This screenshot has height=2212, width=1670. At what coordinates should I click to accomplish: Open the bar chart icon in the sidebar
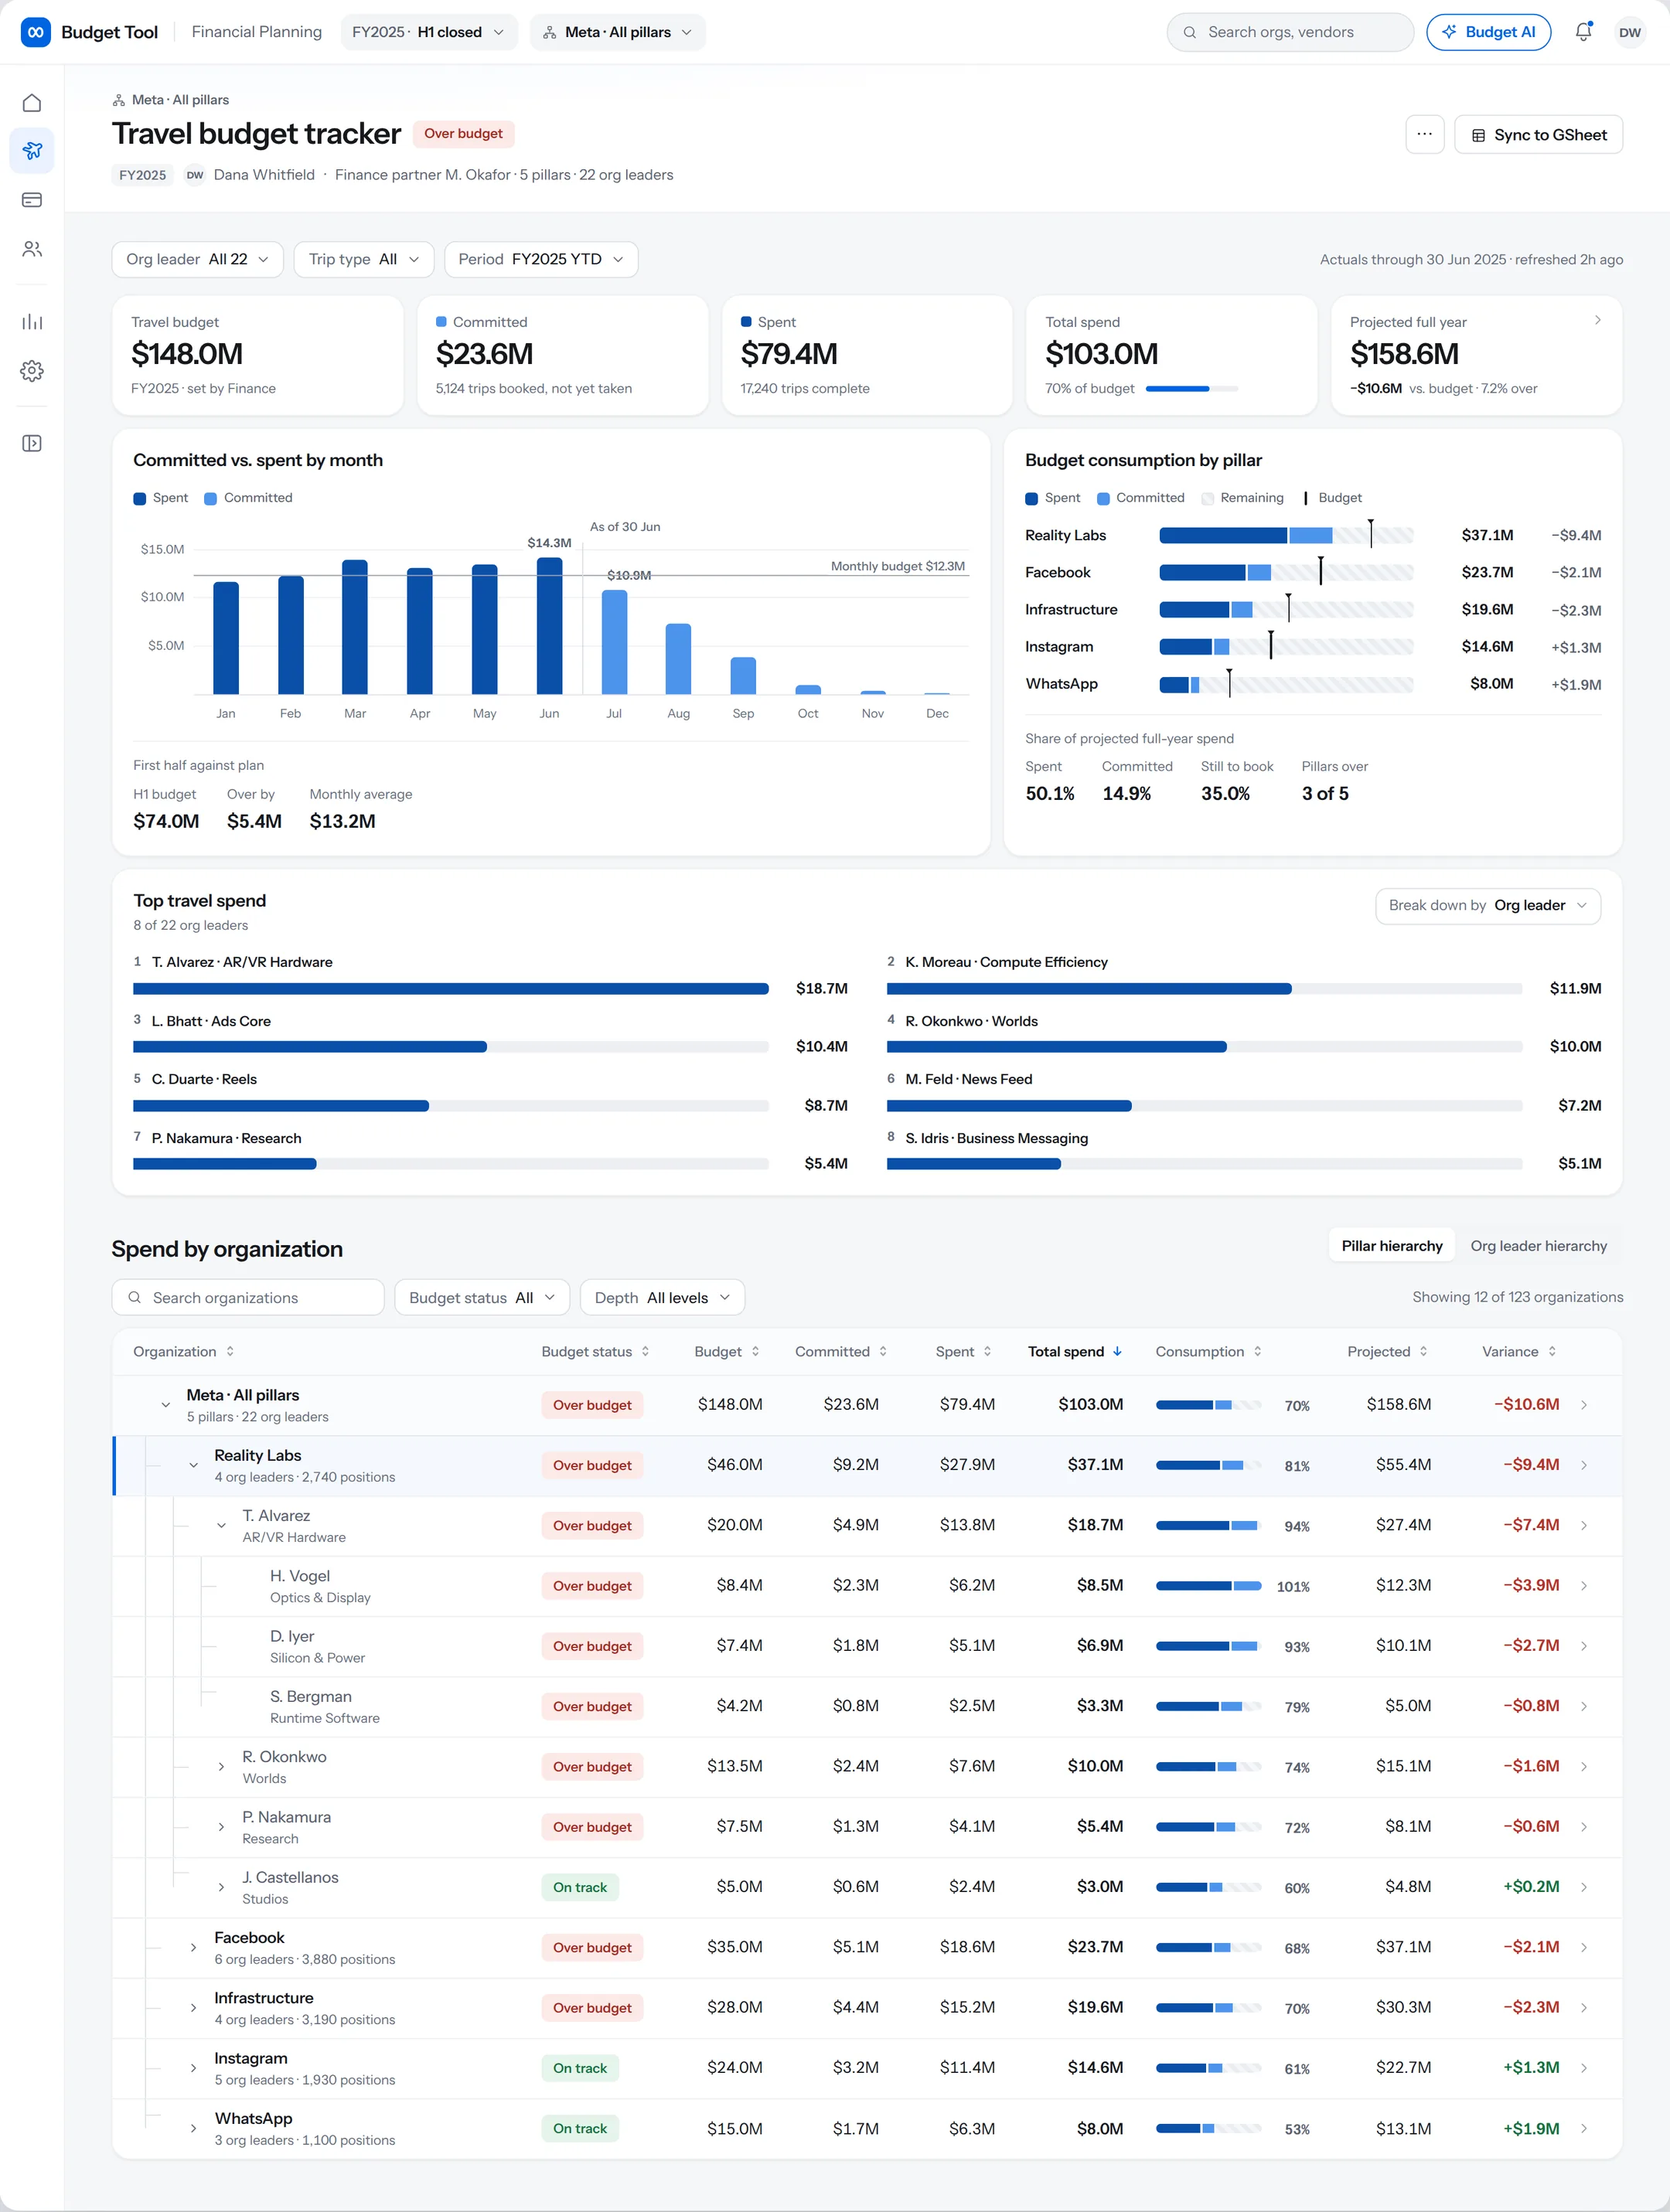pyautogui.click(x=32, y=322)
